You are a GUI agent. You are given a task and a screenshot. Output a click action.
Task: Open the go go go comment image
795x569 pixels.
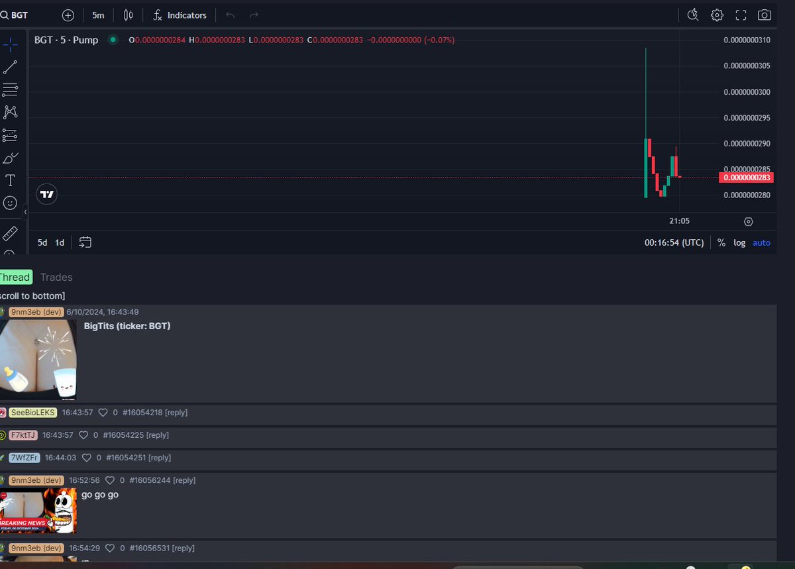pyautogui.click(x=38, y=511)
